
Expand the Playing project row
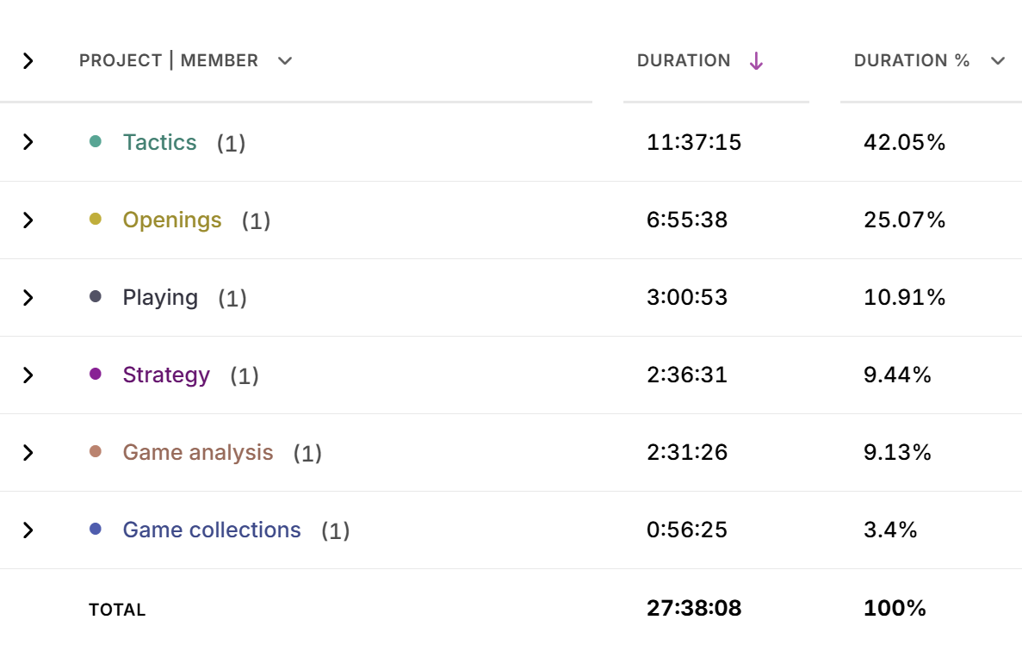click(x=28, y=297)
